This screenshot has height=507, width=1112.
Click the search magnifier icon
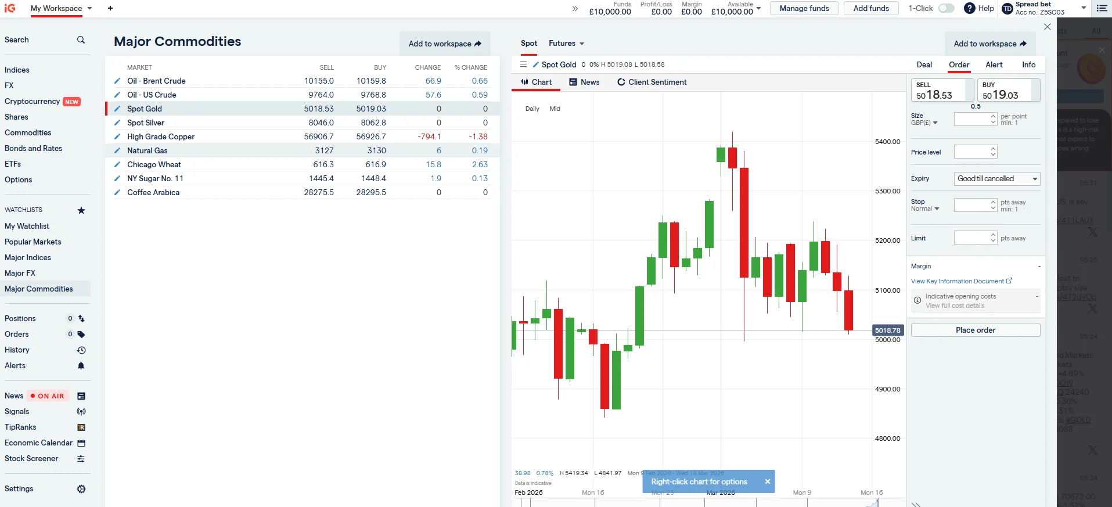tap(81, 39)
